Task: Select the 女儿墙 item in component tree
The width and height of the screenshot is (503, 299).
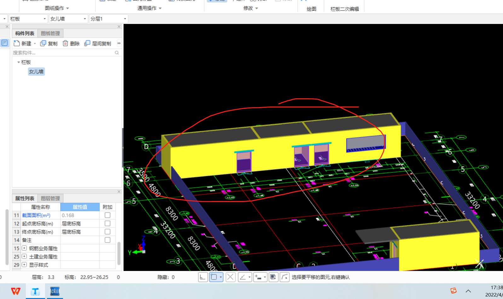Action: point(36,72)
